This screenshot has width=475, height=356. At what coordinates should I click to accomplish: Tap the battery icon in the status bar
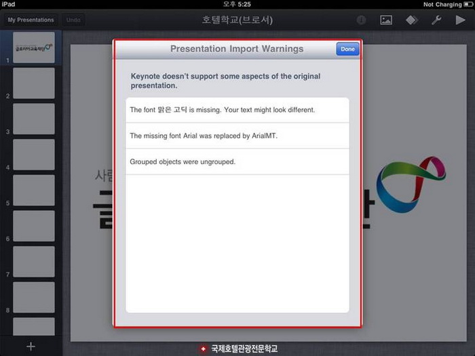(x=467, y=4)
